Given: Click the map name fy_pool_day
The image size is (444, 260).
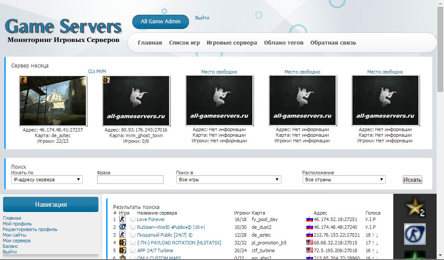Looking at the screenshot, I should tap(264, 219).
